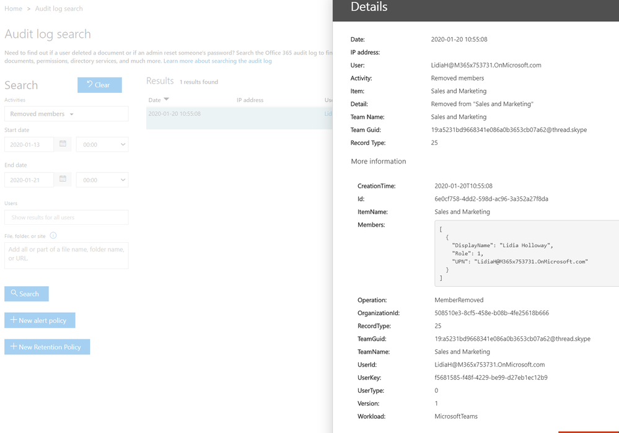Image resolution: width=619 pixels, height=433 pixels.
Task: Open the end date calendar picker icon
Action: [63, 179]
